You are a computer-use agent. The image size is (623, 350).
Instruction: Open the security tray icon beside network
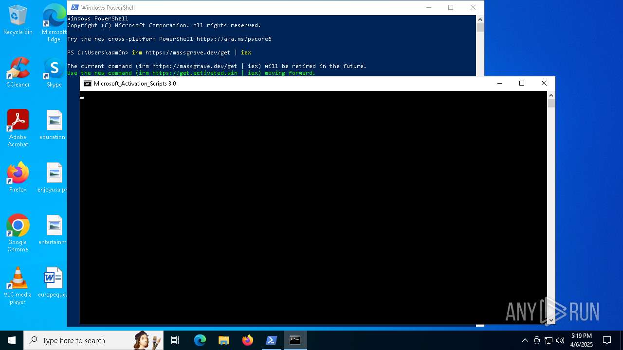click(537, 340)
